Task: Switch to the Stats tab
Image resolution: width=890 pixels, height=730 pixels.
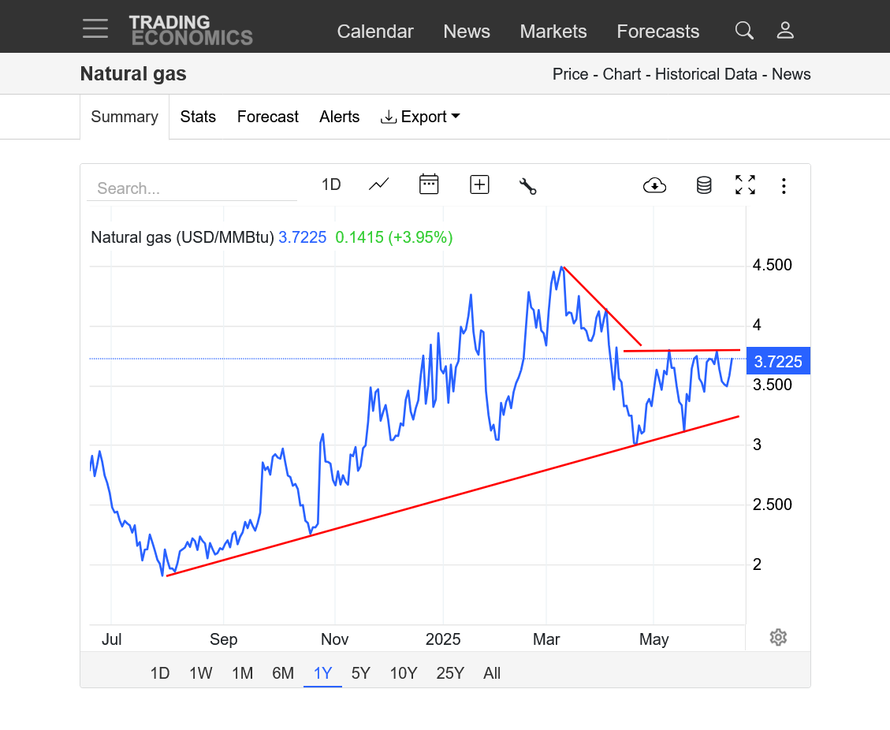Action: coord(198,117)
